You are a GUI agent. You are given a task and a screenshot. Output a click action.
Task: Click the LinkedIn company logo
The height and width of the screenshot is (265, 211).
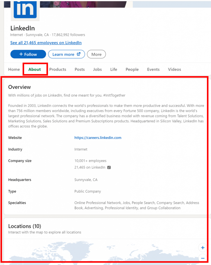pos(25,9)
